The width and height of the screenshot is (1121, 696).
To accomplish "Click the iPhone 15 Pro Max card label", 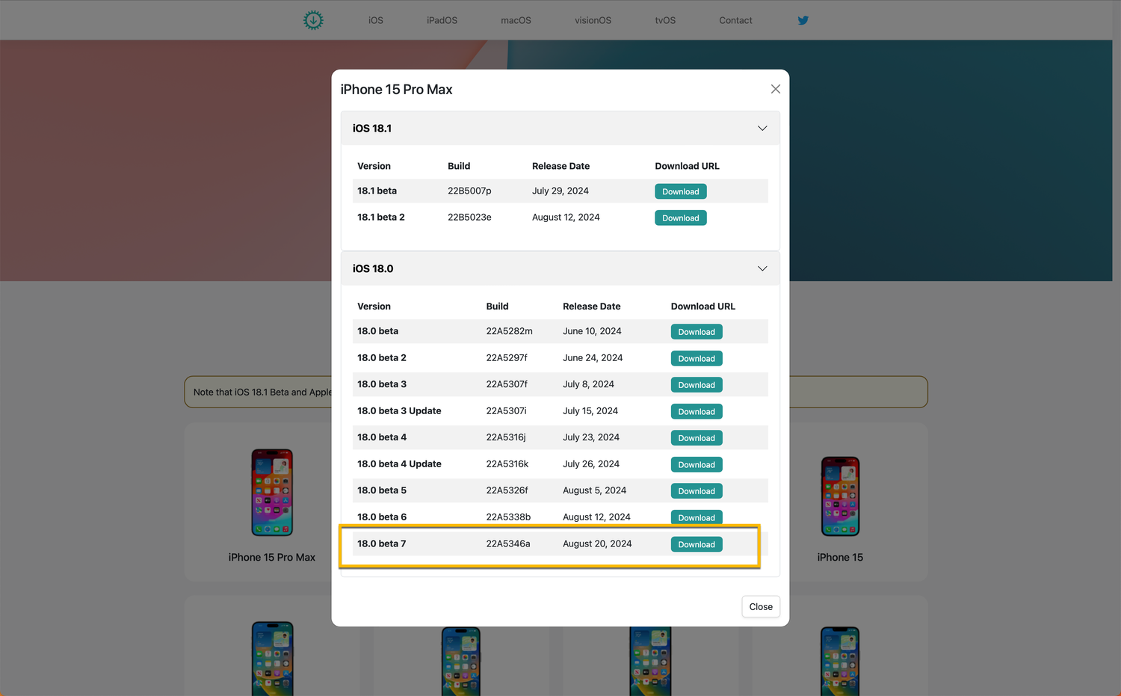I will tap(272, 557).
